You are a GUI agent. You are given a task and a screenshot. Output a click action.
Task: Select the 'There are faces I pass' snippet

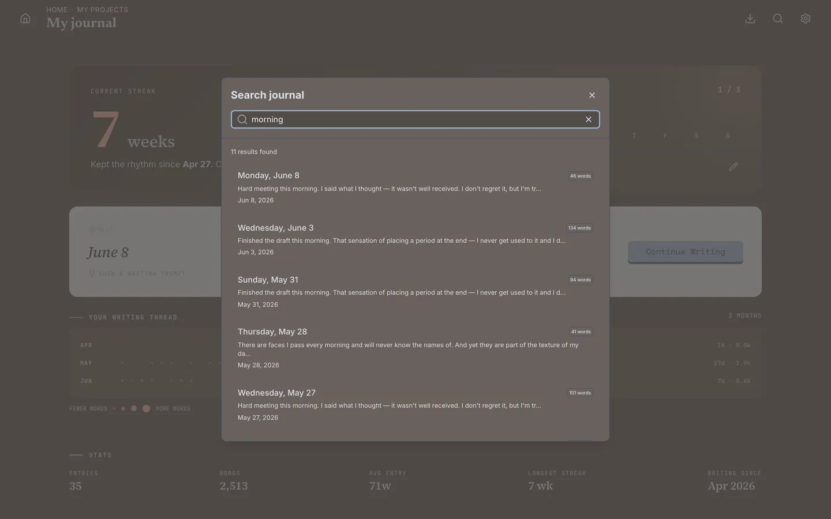[x=408, y=349]
